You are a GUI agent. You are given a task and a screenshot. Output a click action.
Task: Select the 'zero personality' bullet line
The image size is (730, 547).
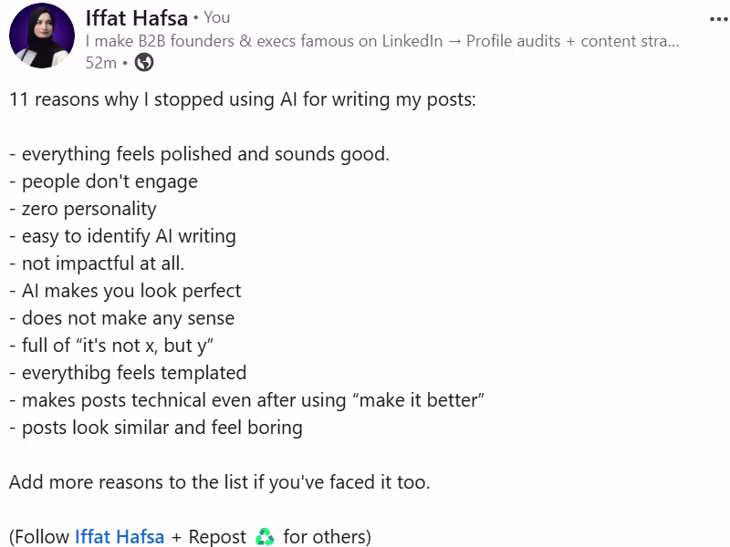(83, 209)
